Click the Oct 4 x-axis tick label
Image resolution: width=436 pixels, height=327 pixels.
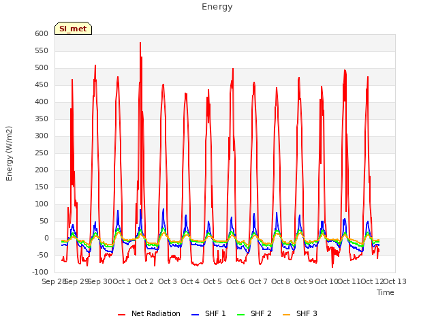[x=190, y=281]
